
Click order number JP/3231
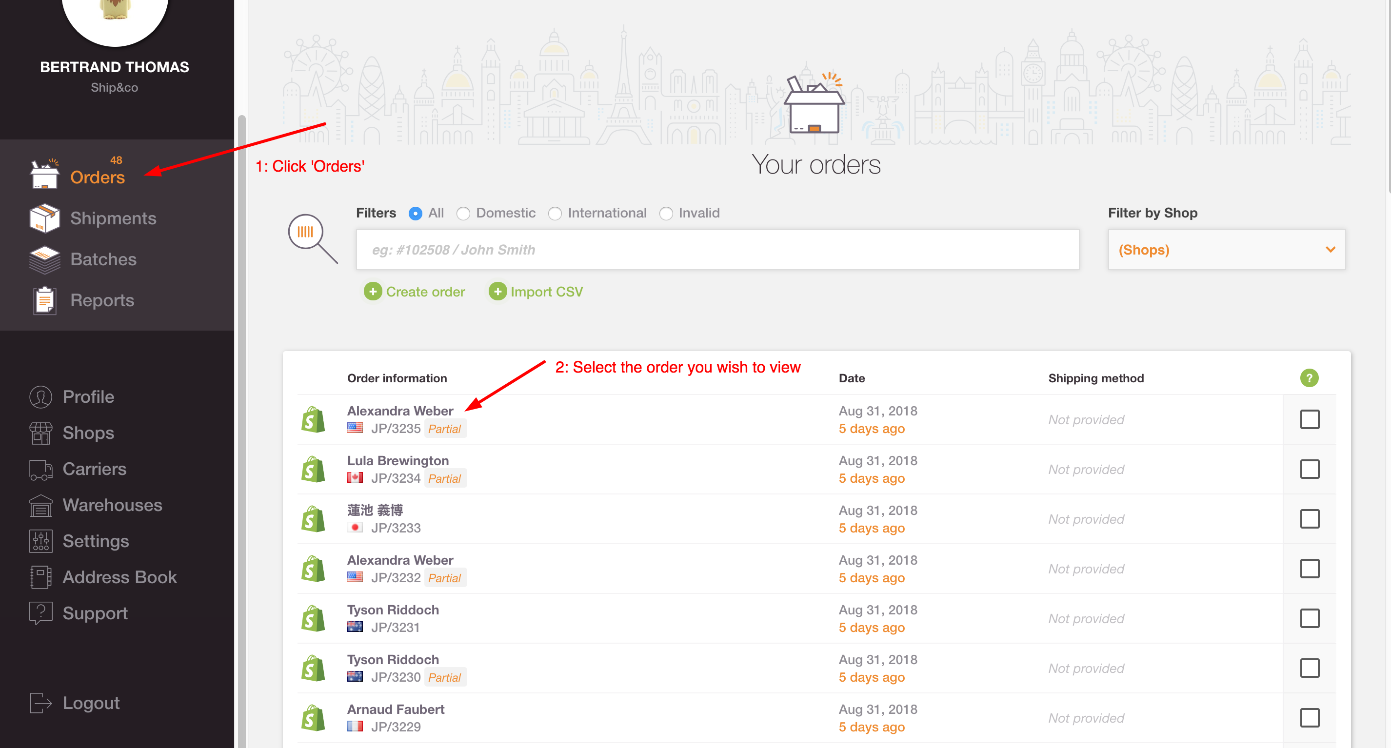(395, 628)
